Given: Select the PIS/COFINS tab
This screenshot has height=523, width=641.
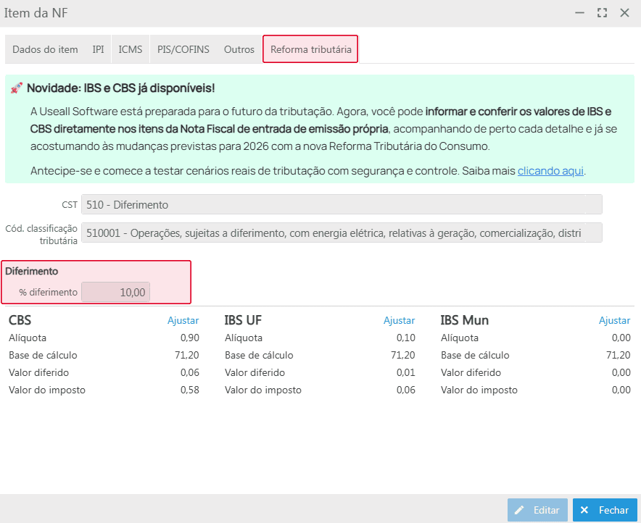Looking at the screenshot, I should [183, 49].
